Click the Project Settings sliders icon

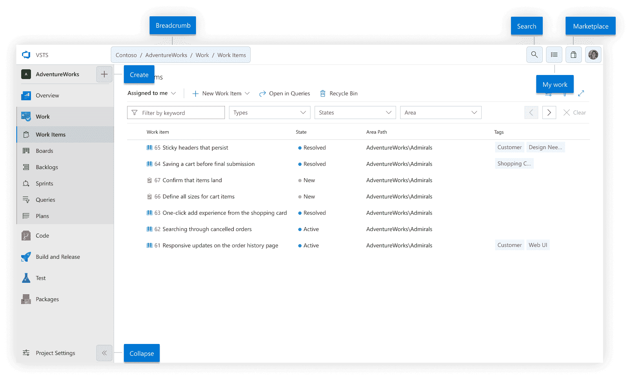click(26, 353)
